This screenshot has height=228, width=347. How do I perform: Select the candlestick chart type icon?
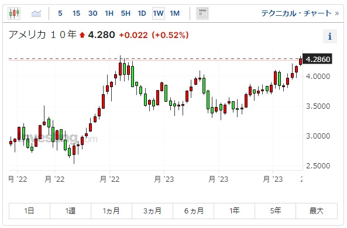14,13
